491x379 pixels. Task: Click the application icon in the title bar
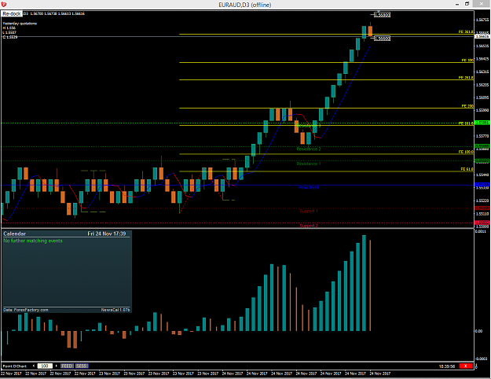click(3, 5)
